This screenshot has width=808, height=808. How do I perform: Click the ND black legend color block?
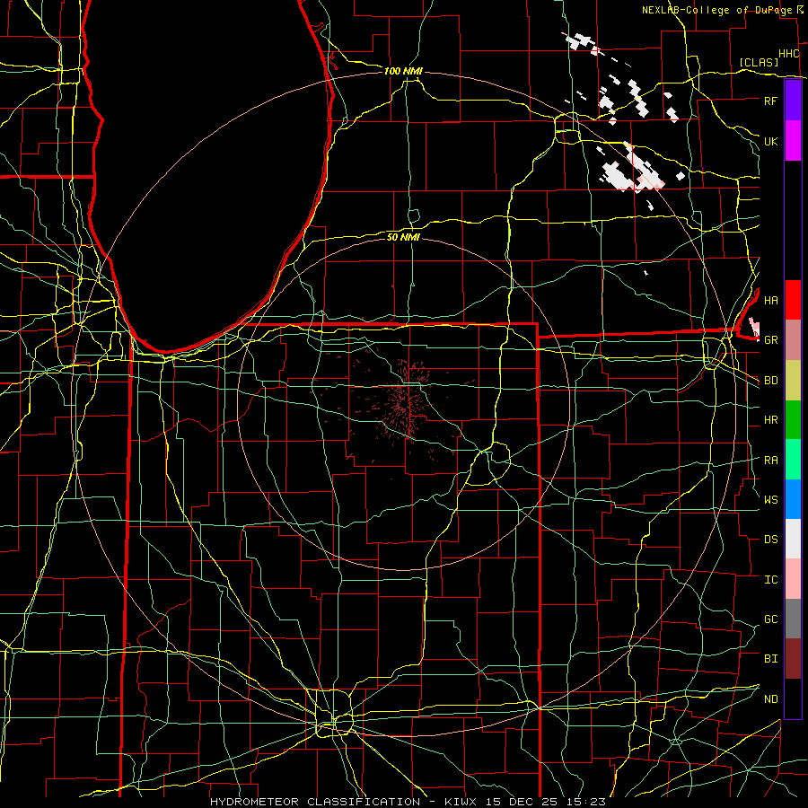click(x=793, y=698)
